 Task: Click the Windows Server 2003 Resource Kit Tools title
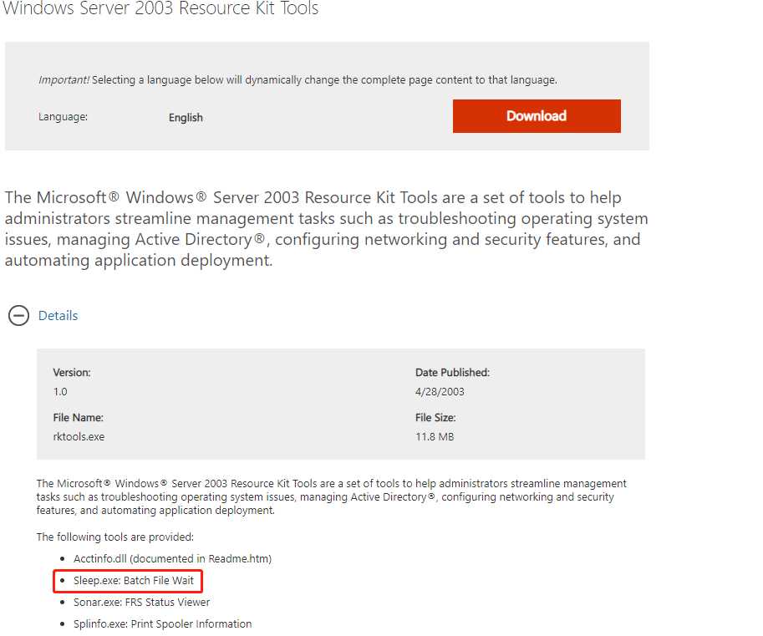(x=160, y=8)
